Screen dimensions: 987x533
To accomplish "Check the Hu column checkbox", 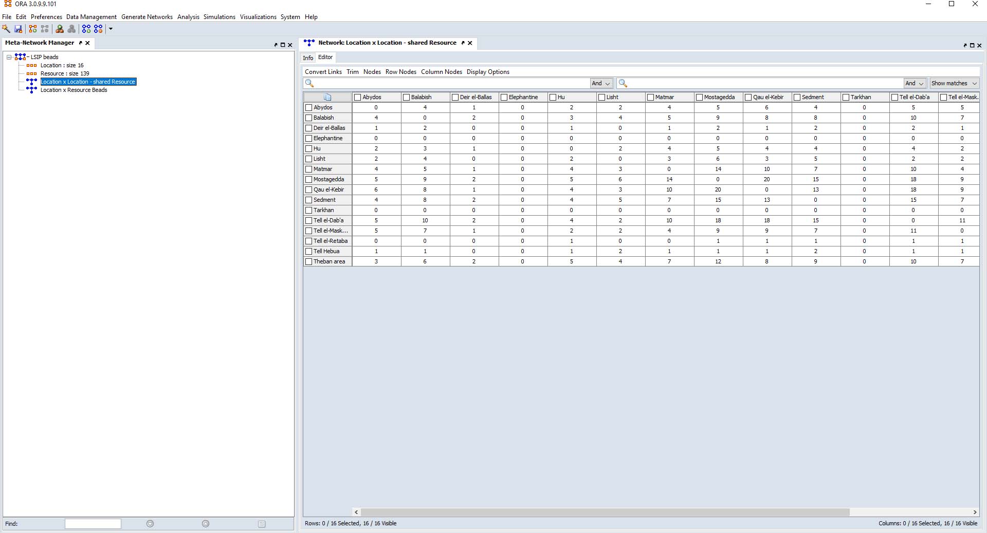I will [x=553, y=97].
